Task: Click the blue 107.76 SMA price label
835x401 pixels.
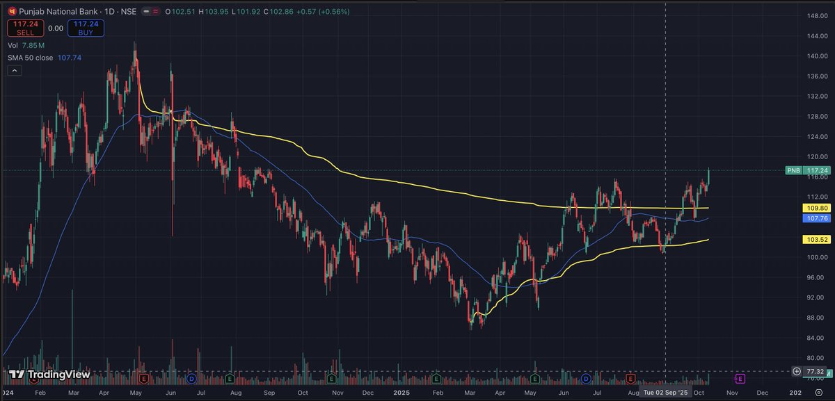Action: (x=816, y=218)
